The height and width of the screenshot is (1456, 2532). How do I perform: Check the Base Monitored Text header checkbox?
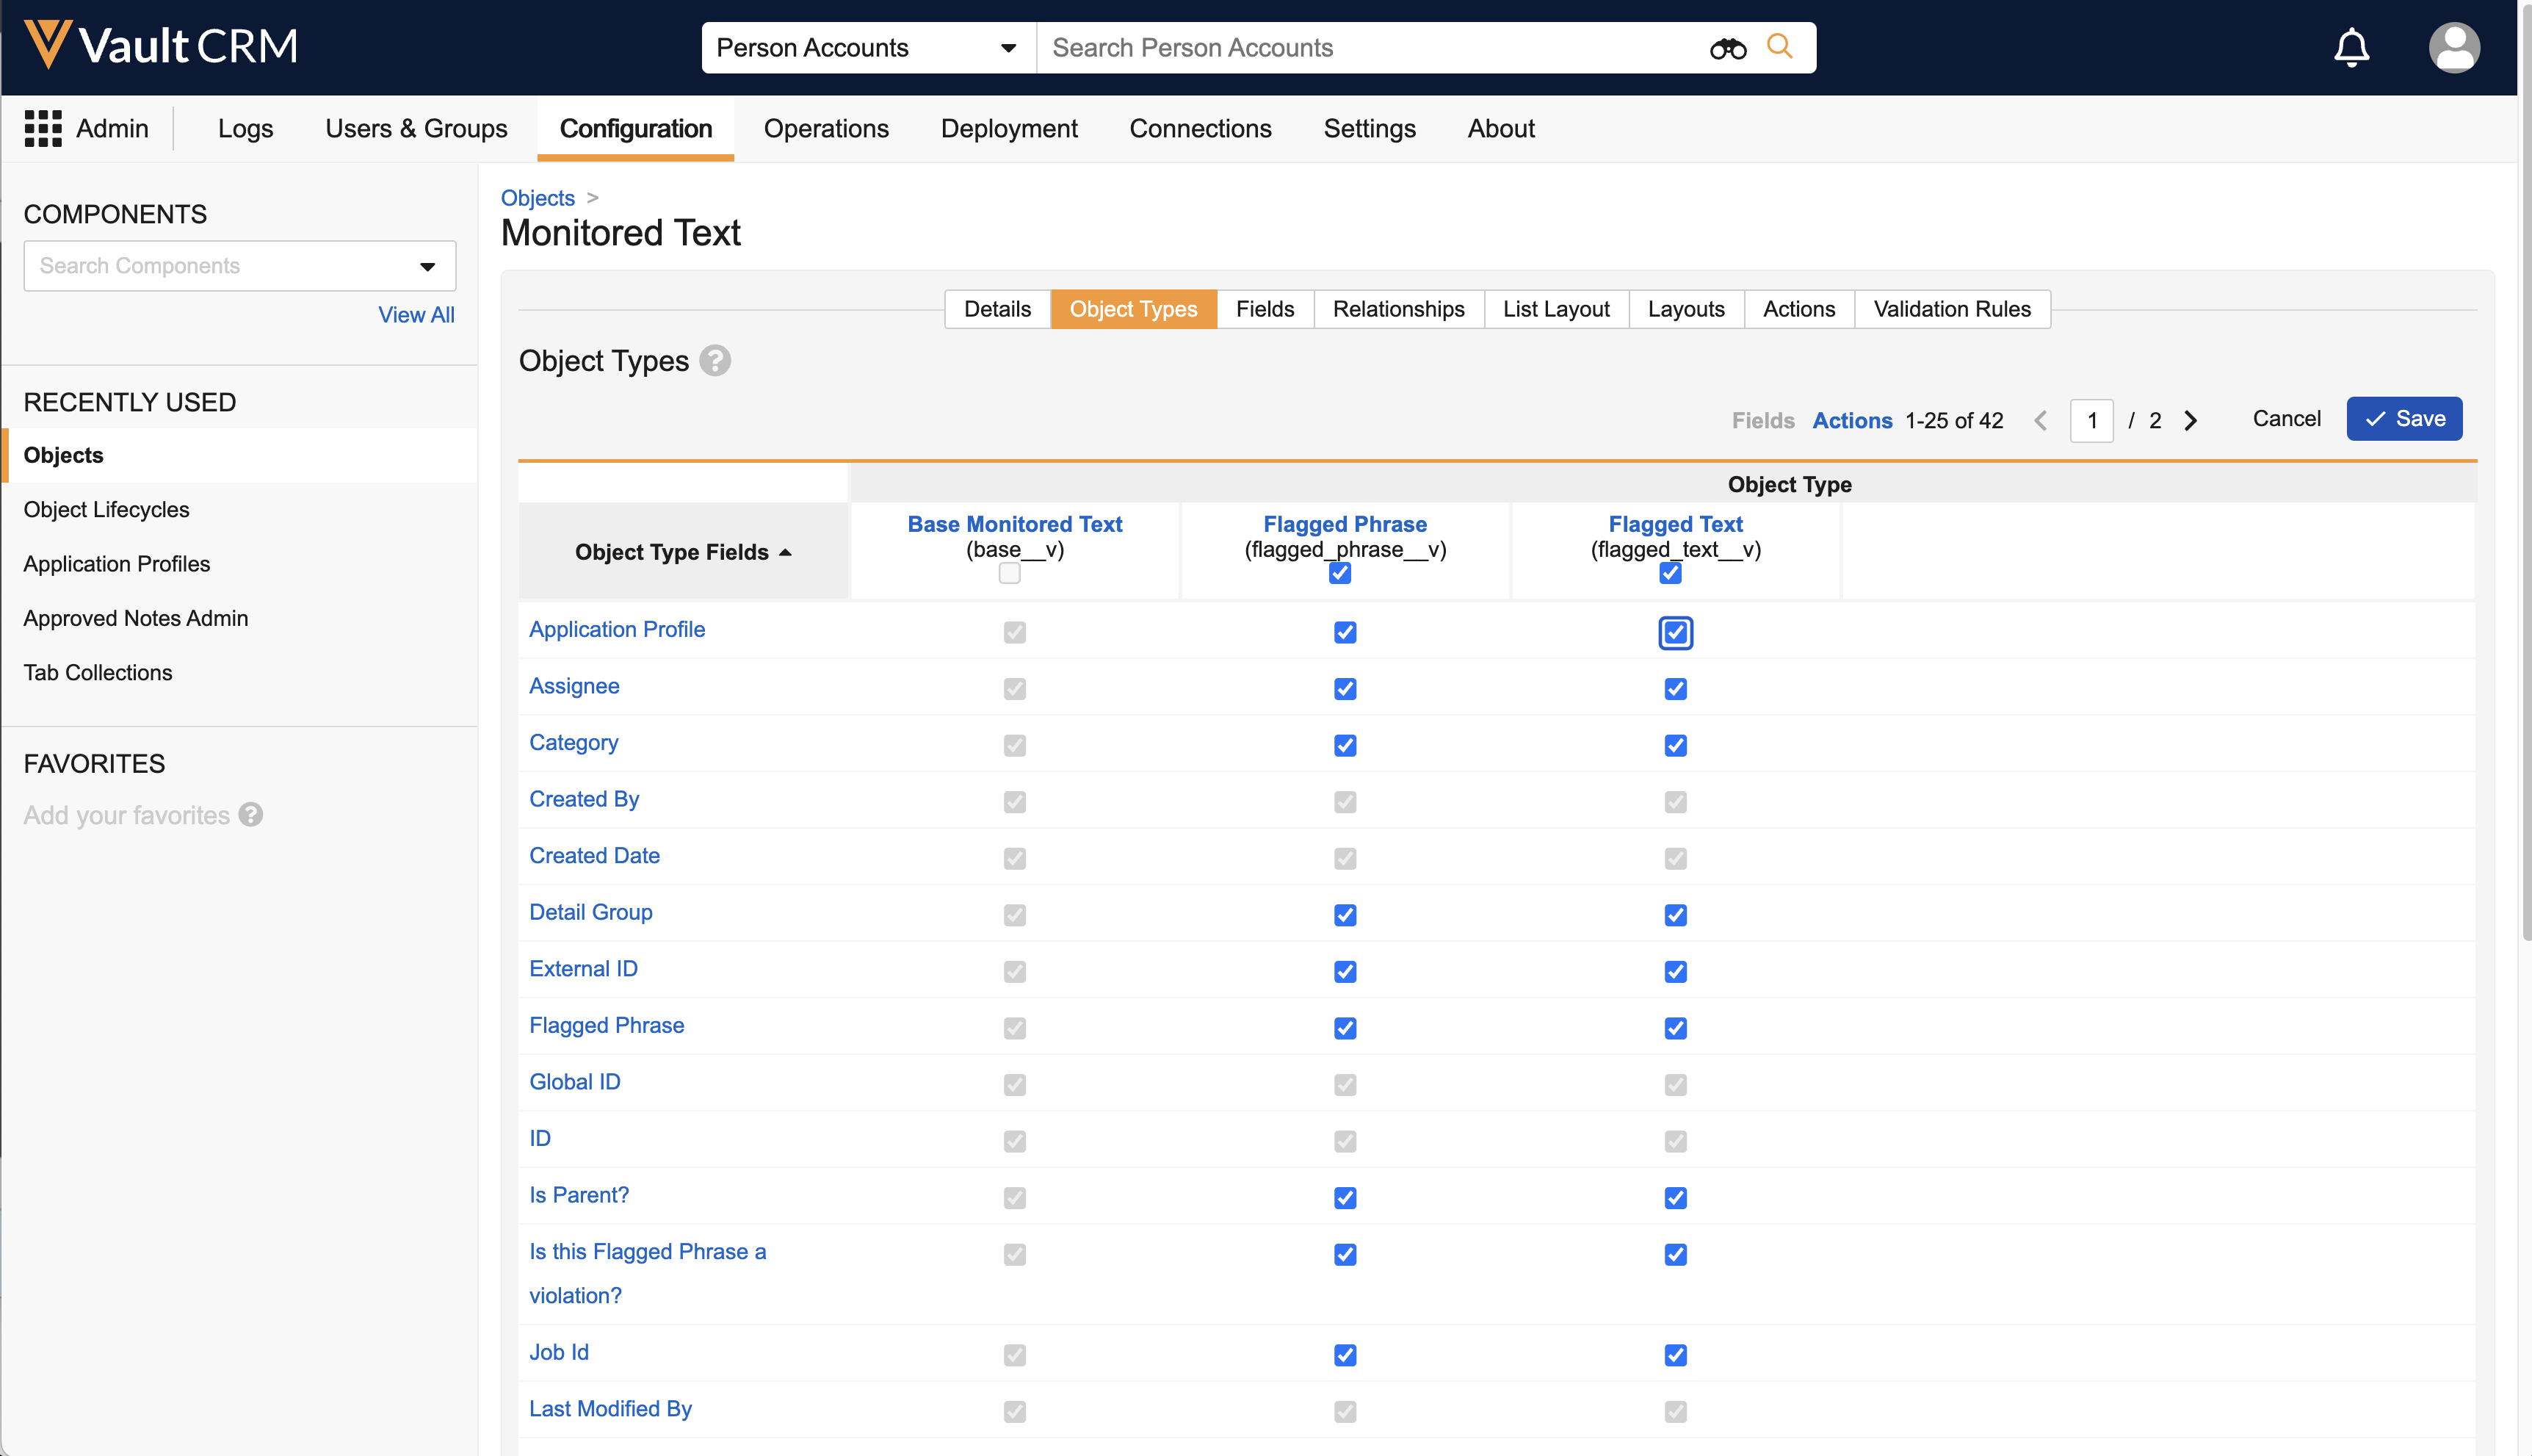[x=1008, y=573]
